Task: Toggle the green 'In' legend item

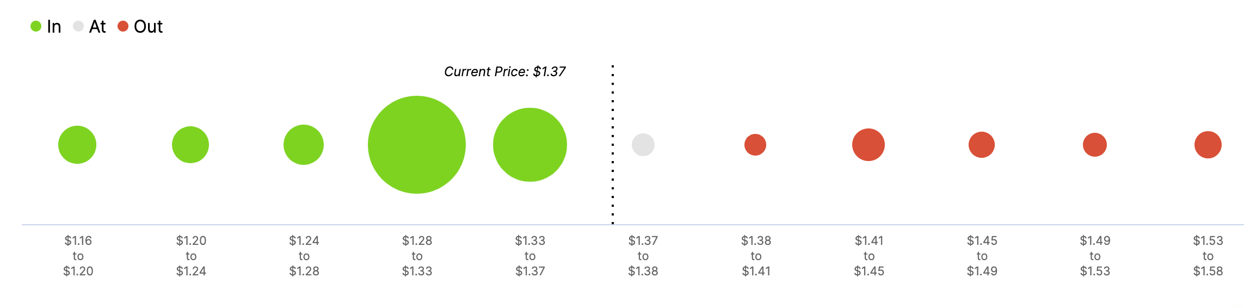Action: 46,27
